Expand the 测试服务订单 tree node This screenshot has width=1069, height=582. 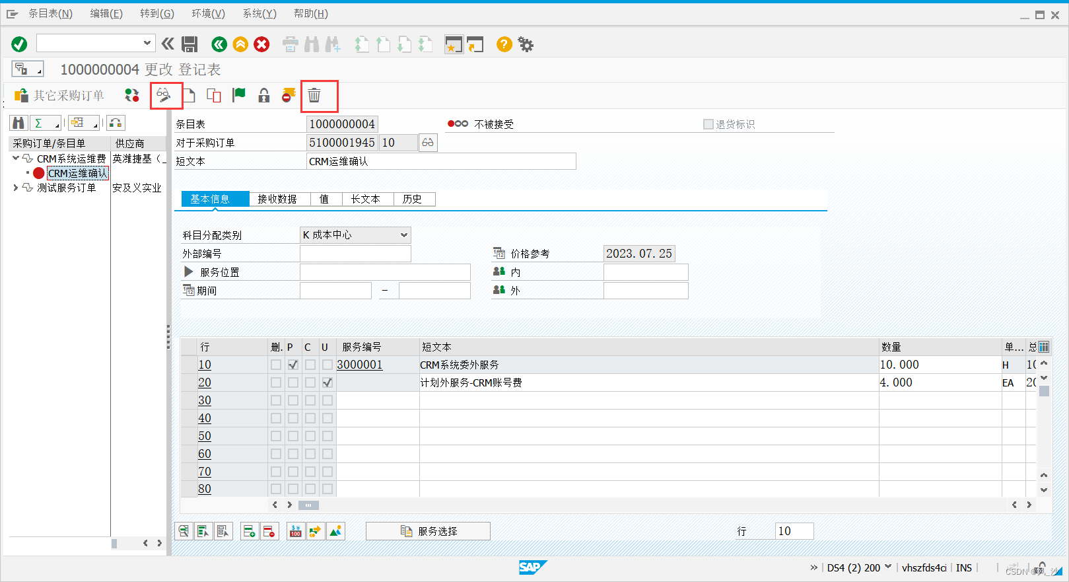tap(15, 188)
